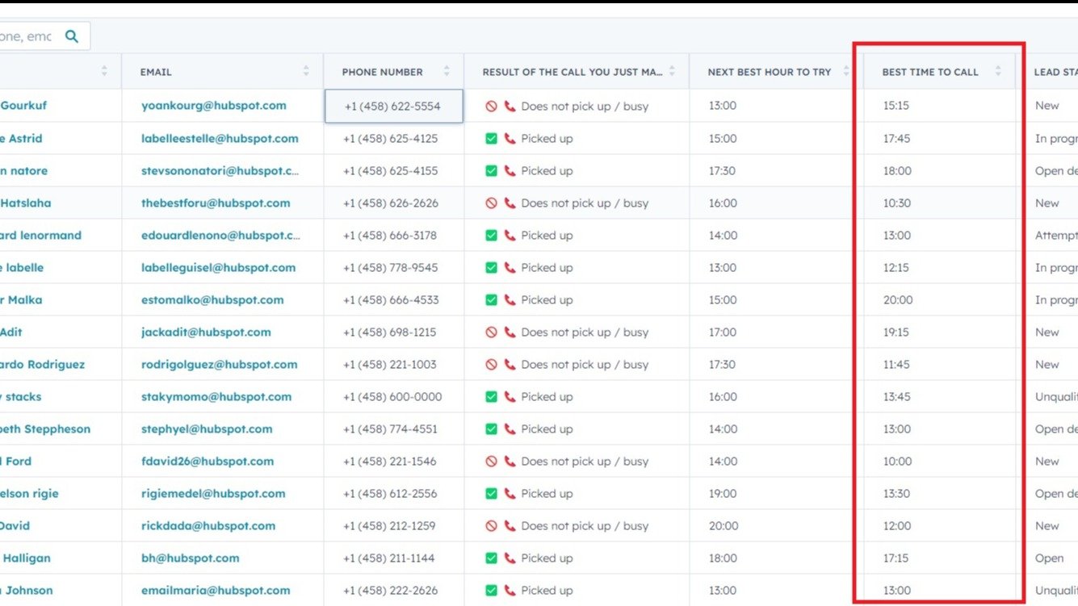Select phone number cell +1 (458) 622-5554

393,107
